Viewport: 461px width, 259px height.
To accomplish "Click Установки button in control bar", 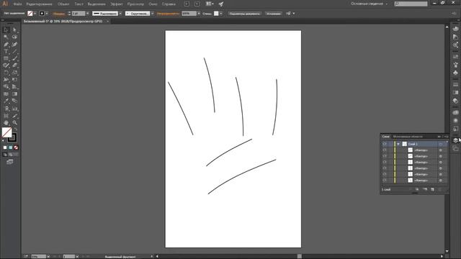I will (273, 14).
